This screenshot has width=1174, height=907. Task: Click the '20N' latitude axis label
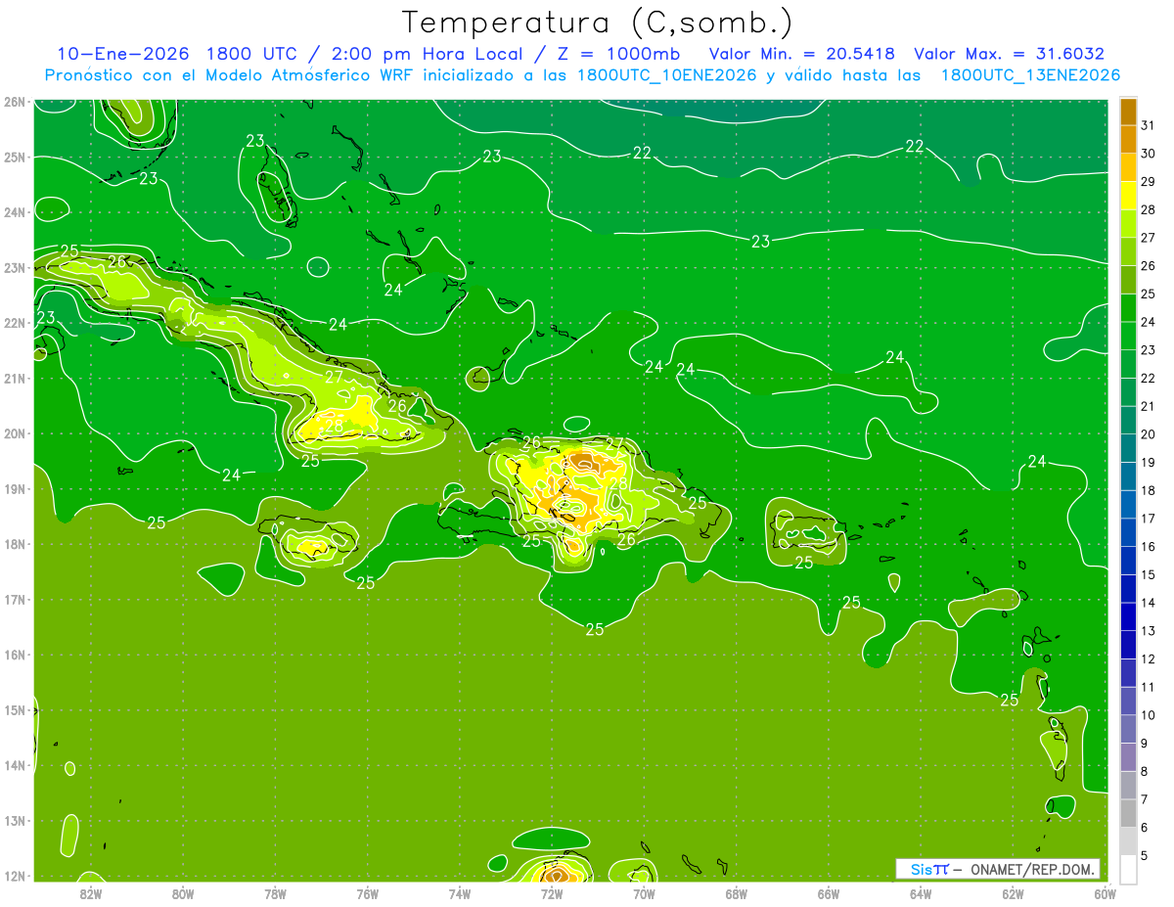click(14, 433)
